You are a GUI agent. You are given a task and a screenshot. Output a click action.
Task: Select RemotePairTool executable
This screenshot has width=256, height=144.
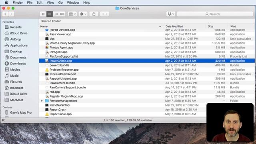pos(122,105)
